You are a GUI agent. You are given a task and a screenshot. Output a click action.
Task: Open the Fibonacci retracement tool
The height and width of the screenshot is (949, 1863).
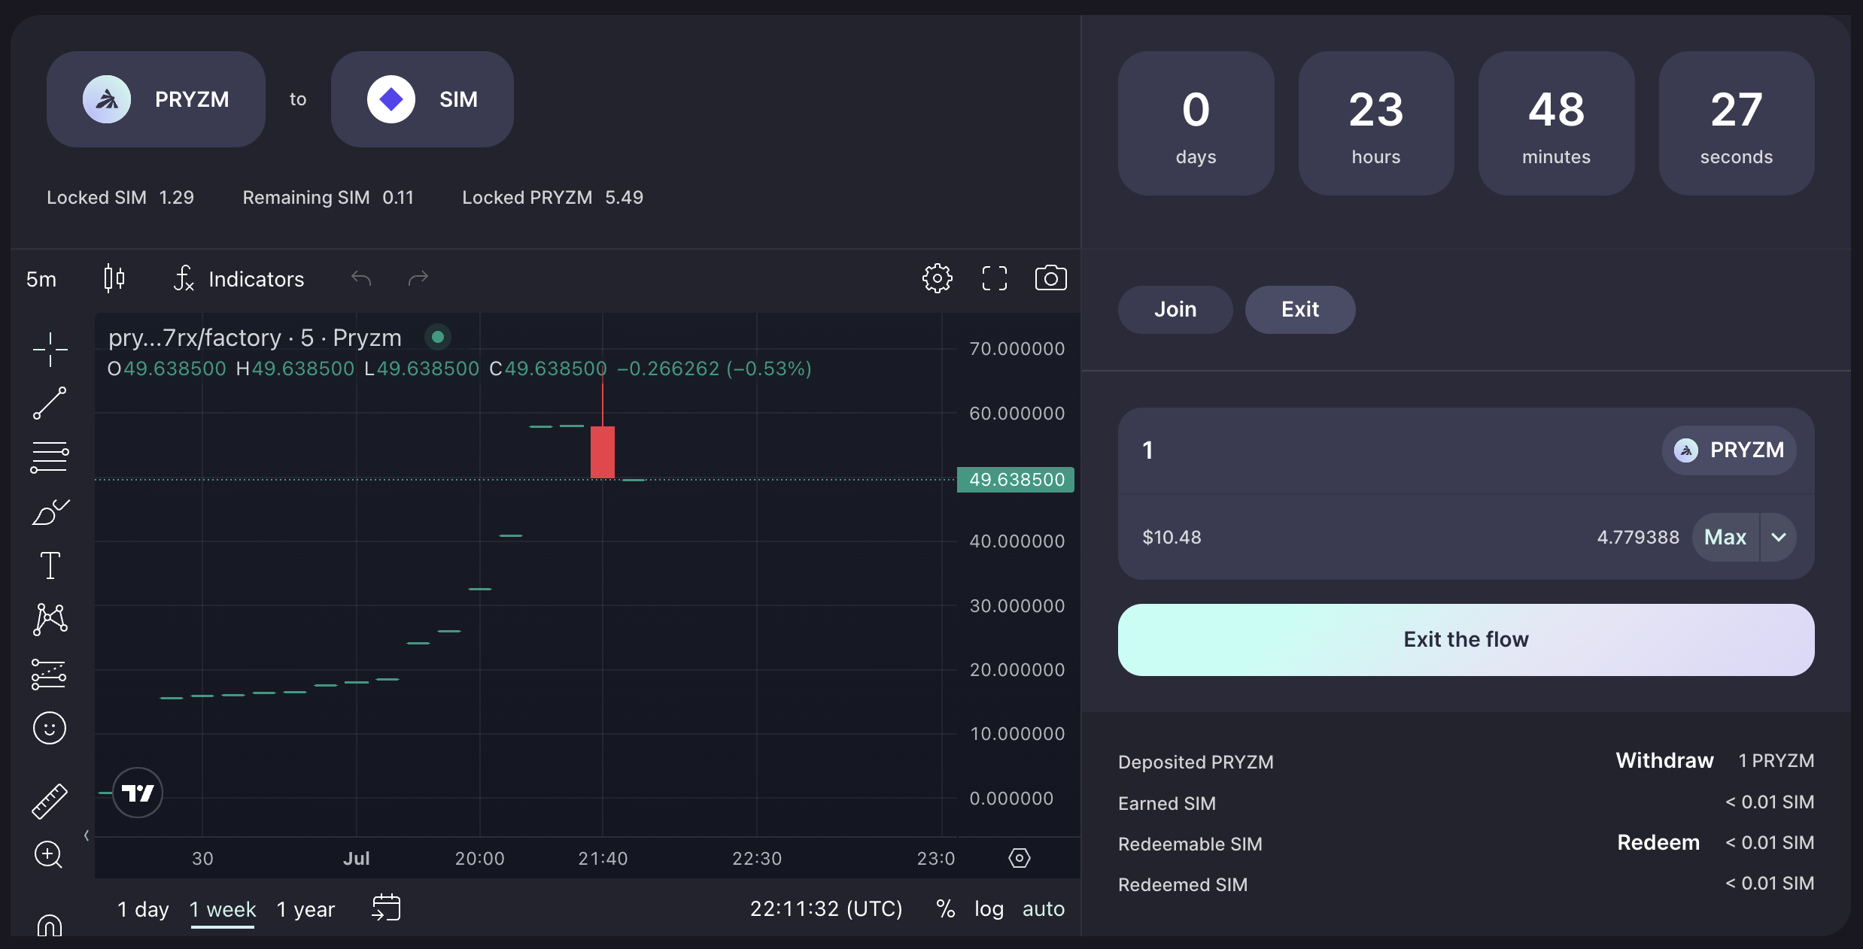pos(50,456)
